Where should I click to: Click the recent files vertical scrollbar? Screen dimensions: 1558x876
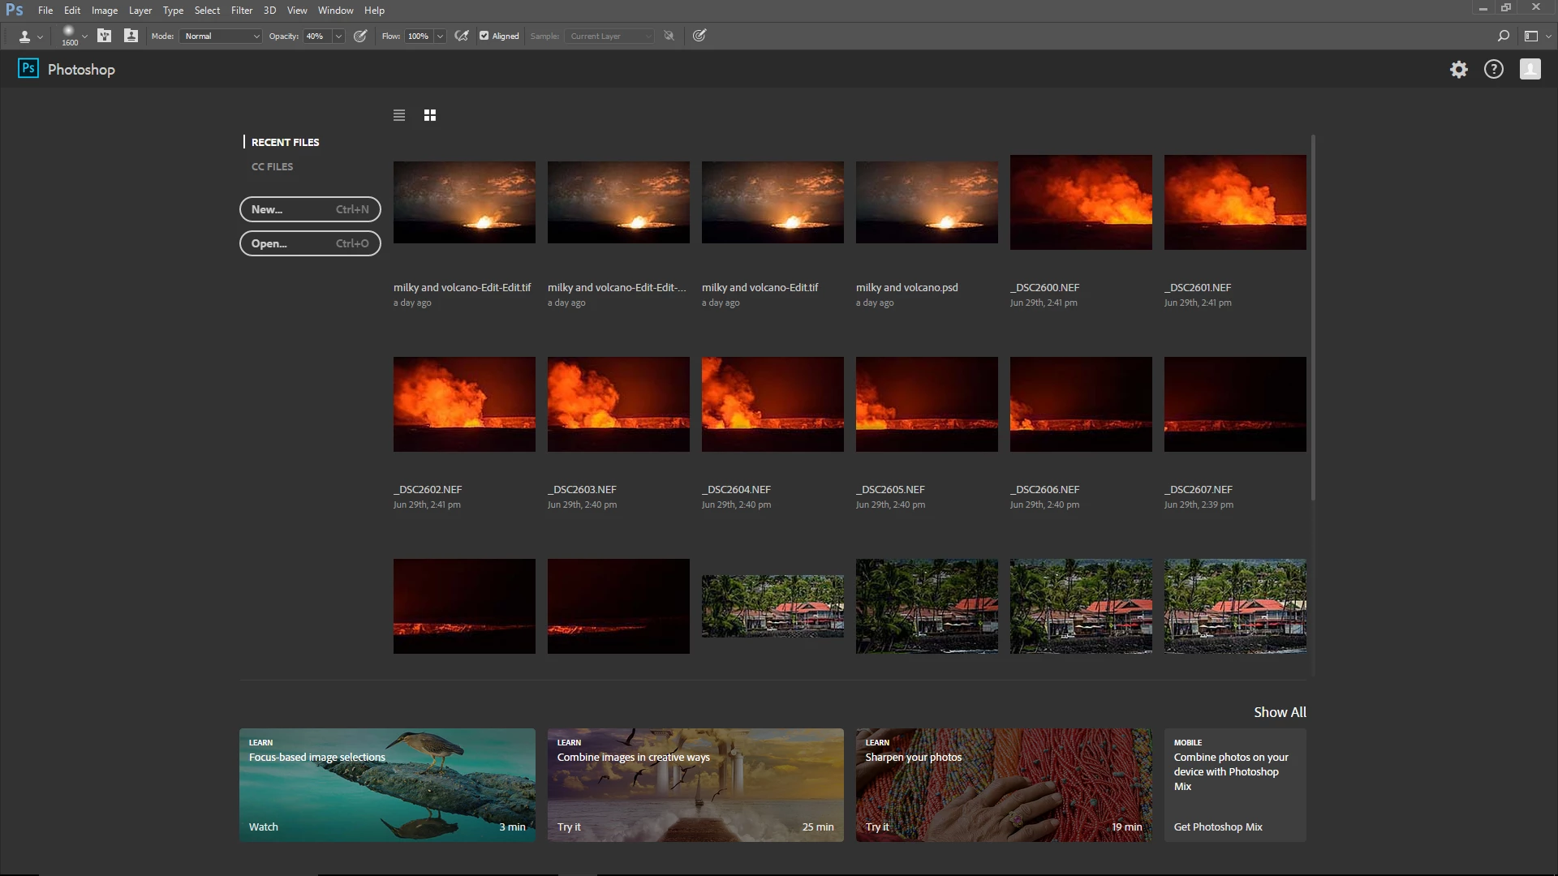click(x=1312, y=316)
